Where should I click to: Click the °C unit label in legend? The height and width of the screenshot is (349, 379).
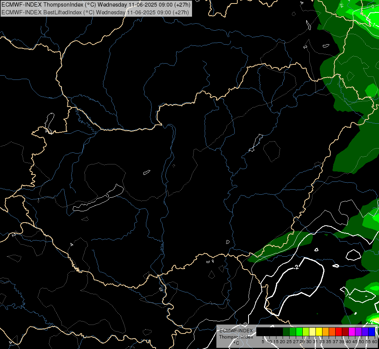[237, 343]
